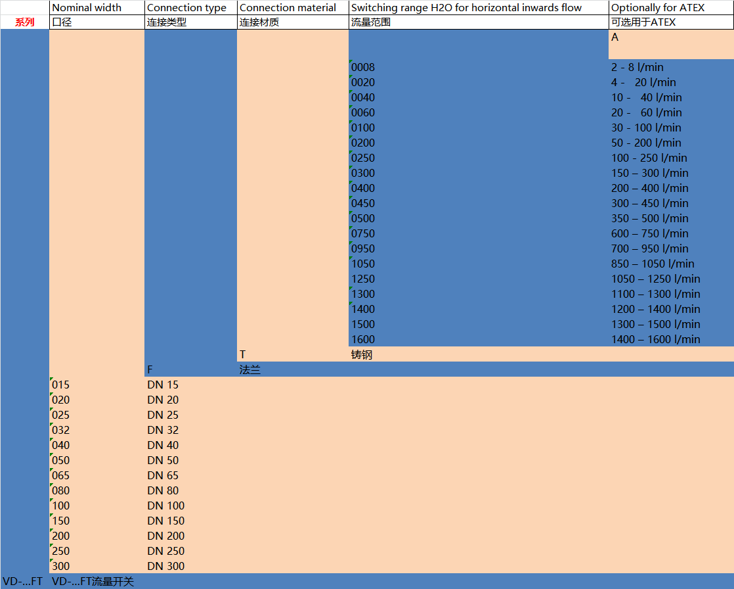Screen dimensions: 734x589
Task: Click the "Nominal width" header cell
Action: coord(97,8)
